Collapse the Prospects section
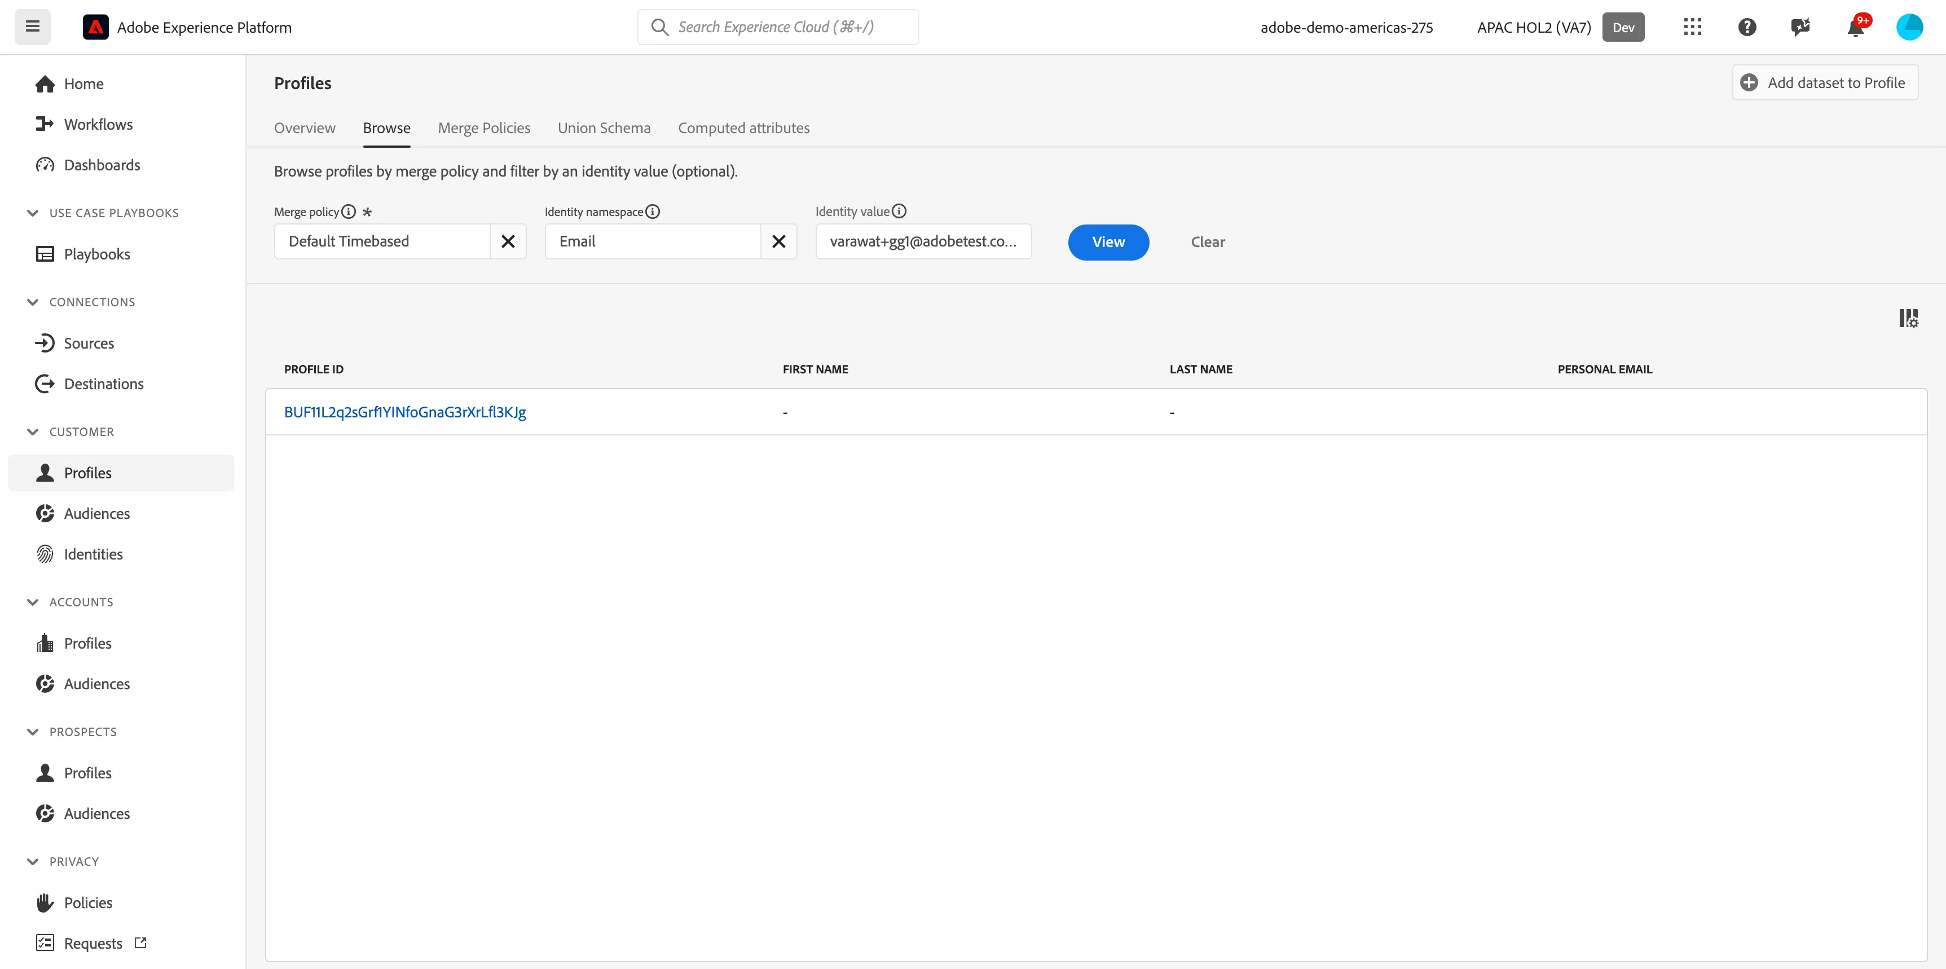 tap(33, 732)
